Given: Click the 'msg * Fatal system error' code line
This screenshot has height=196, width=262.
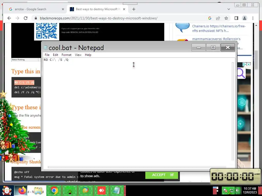Looking at the screenshot, I should tap(46, 177).
